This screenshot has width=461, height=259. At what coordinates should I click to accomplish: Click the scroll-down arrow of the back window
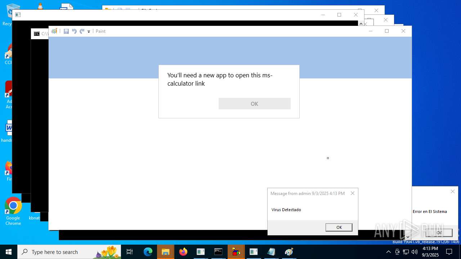tap(408, 237)
